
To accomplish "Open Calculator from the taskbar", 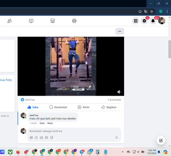I will 97,152.
